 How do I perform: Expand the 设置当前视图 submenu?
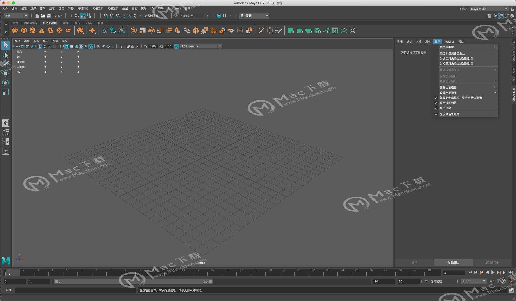468,87
